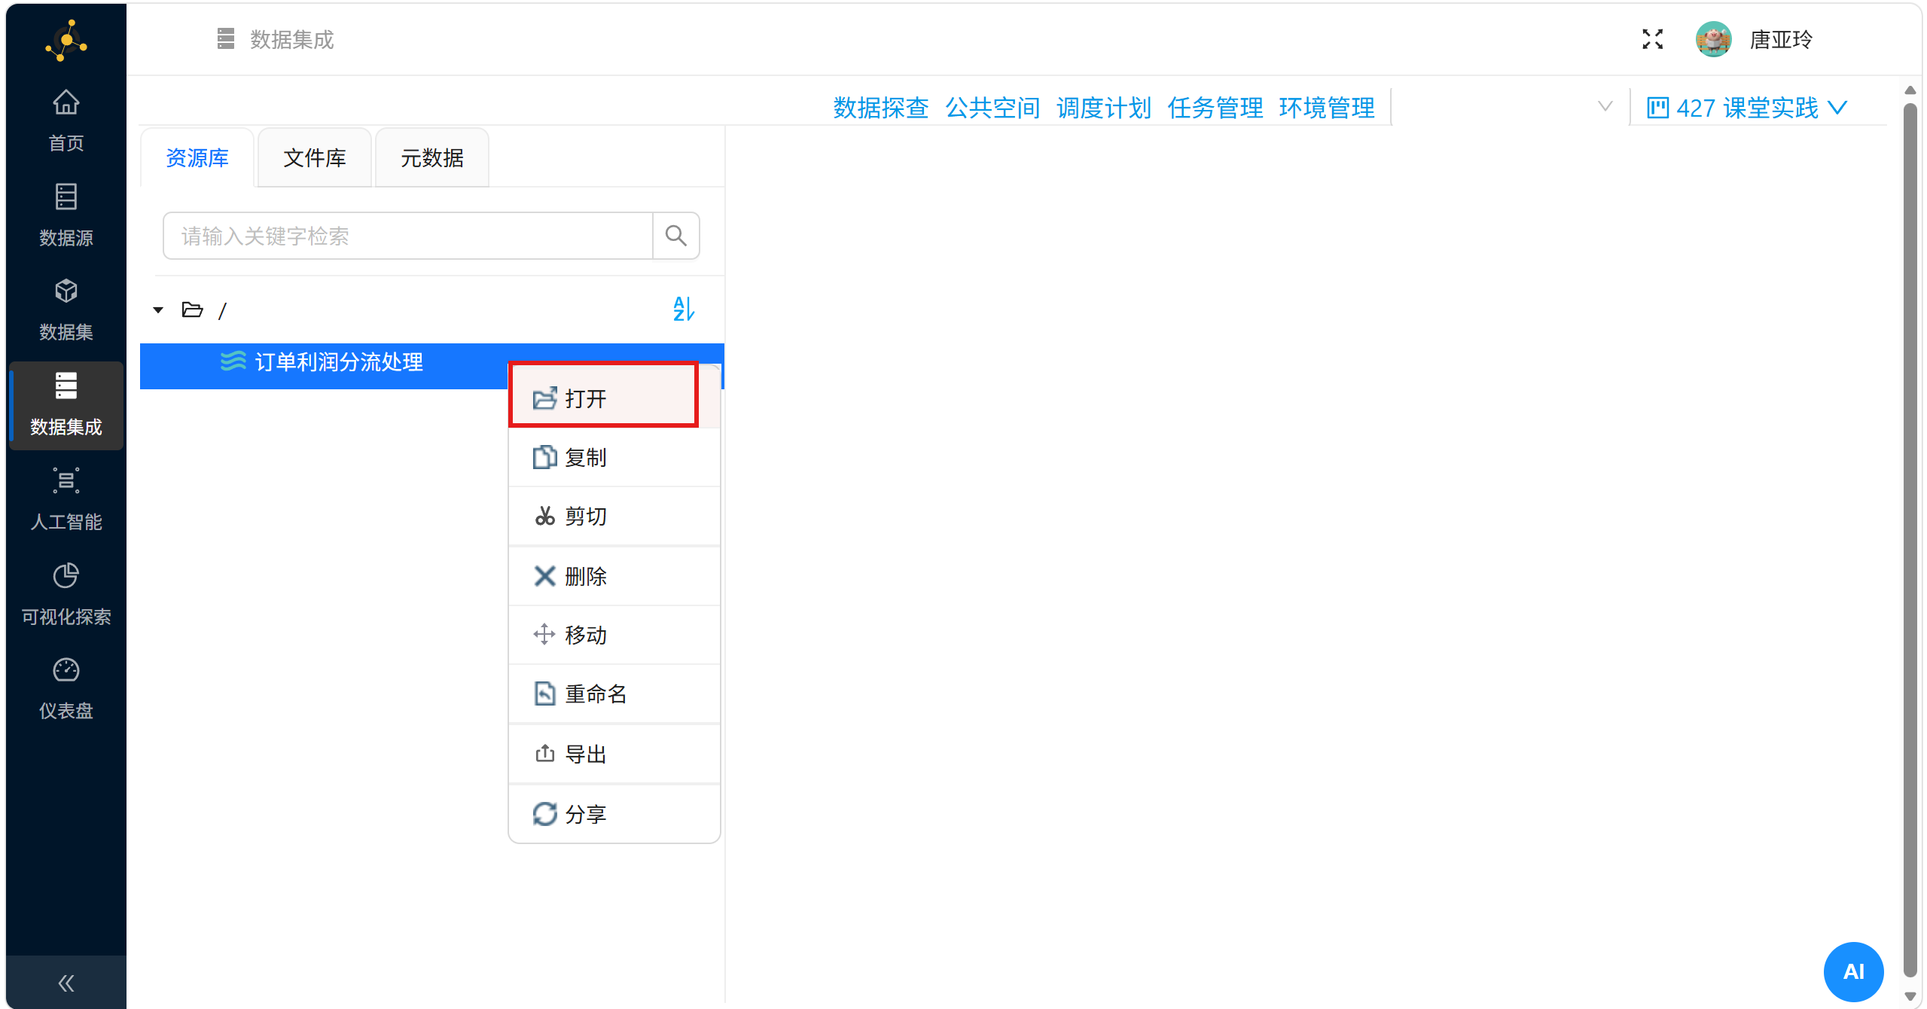The image size is (1927, 1009).
Task: Open 可视化探索 sidebar module
Action: [66, 594]
